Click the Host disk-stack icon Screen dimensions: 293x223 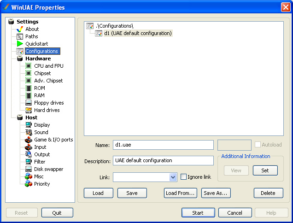[x=20, y=117]
